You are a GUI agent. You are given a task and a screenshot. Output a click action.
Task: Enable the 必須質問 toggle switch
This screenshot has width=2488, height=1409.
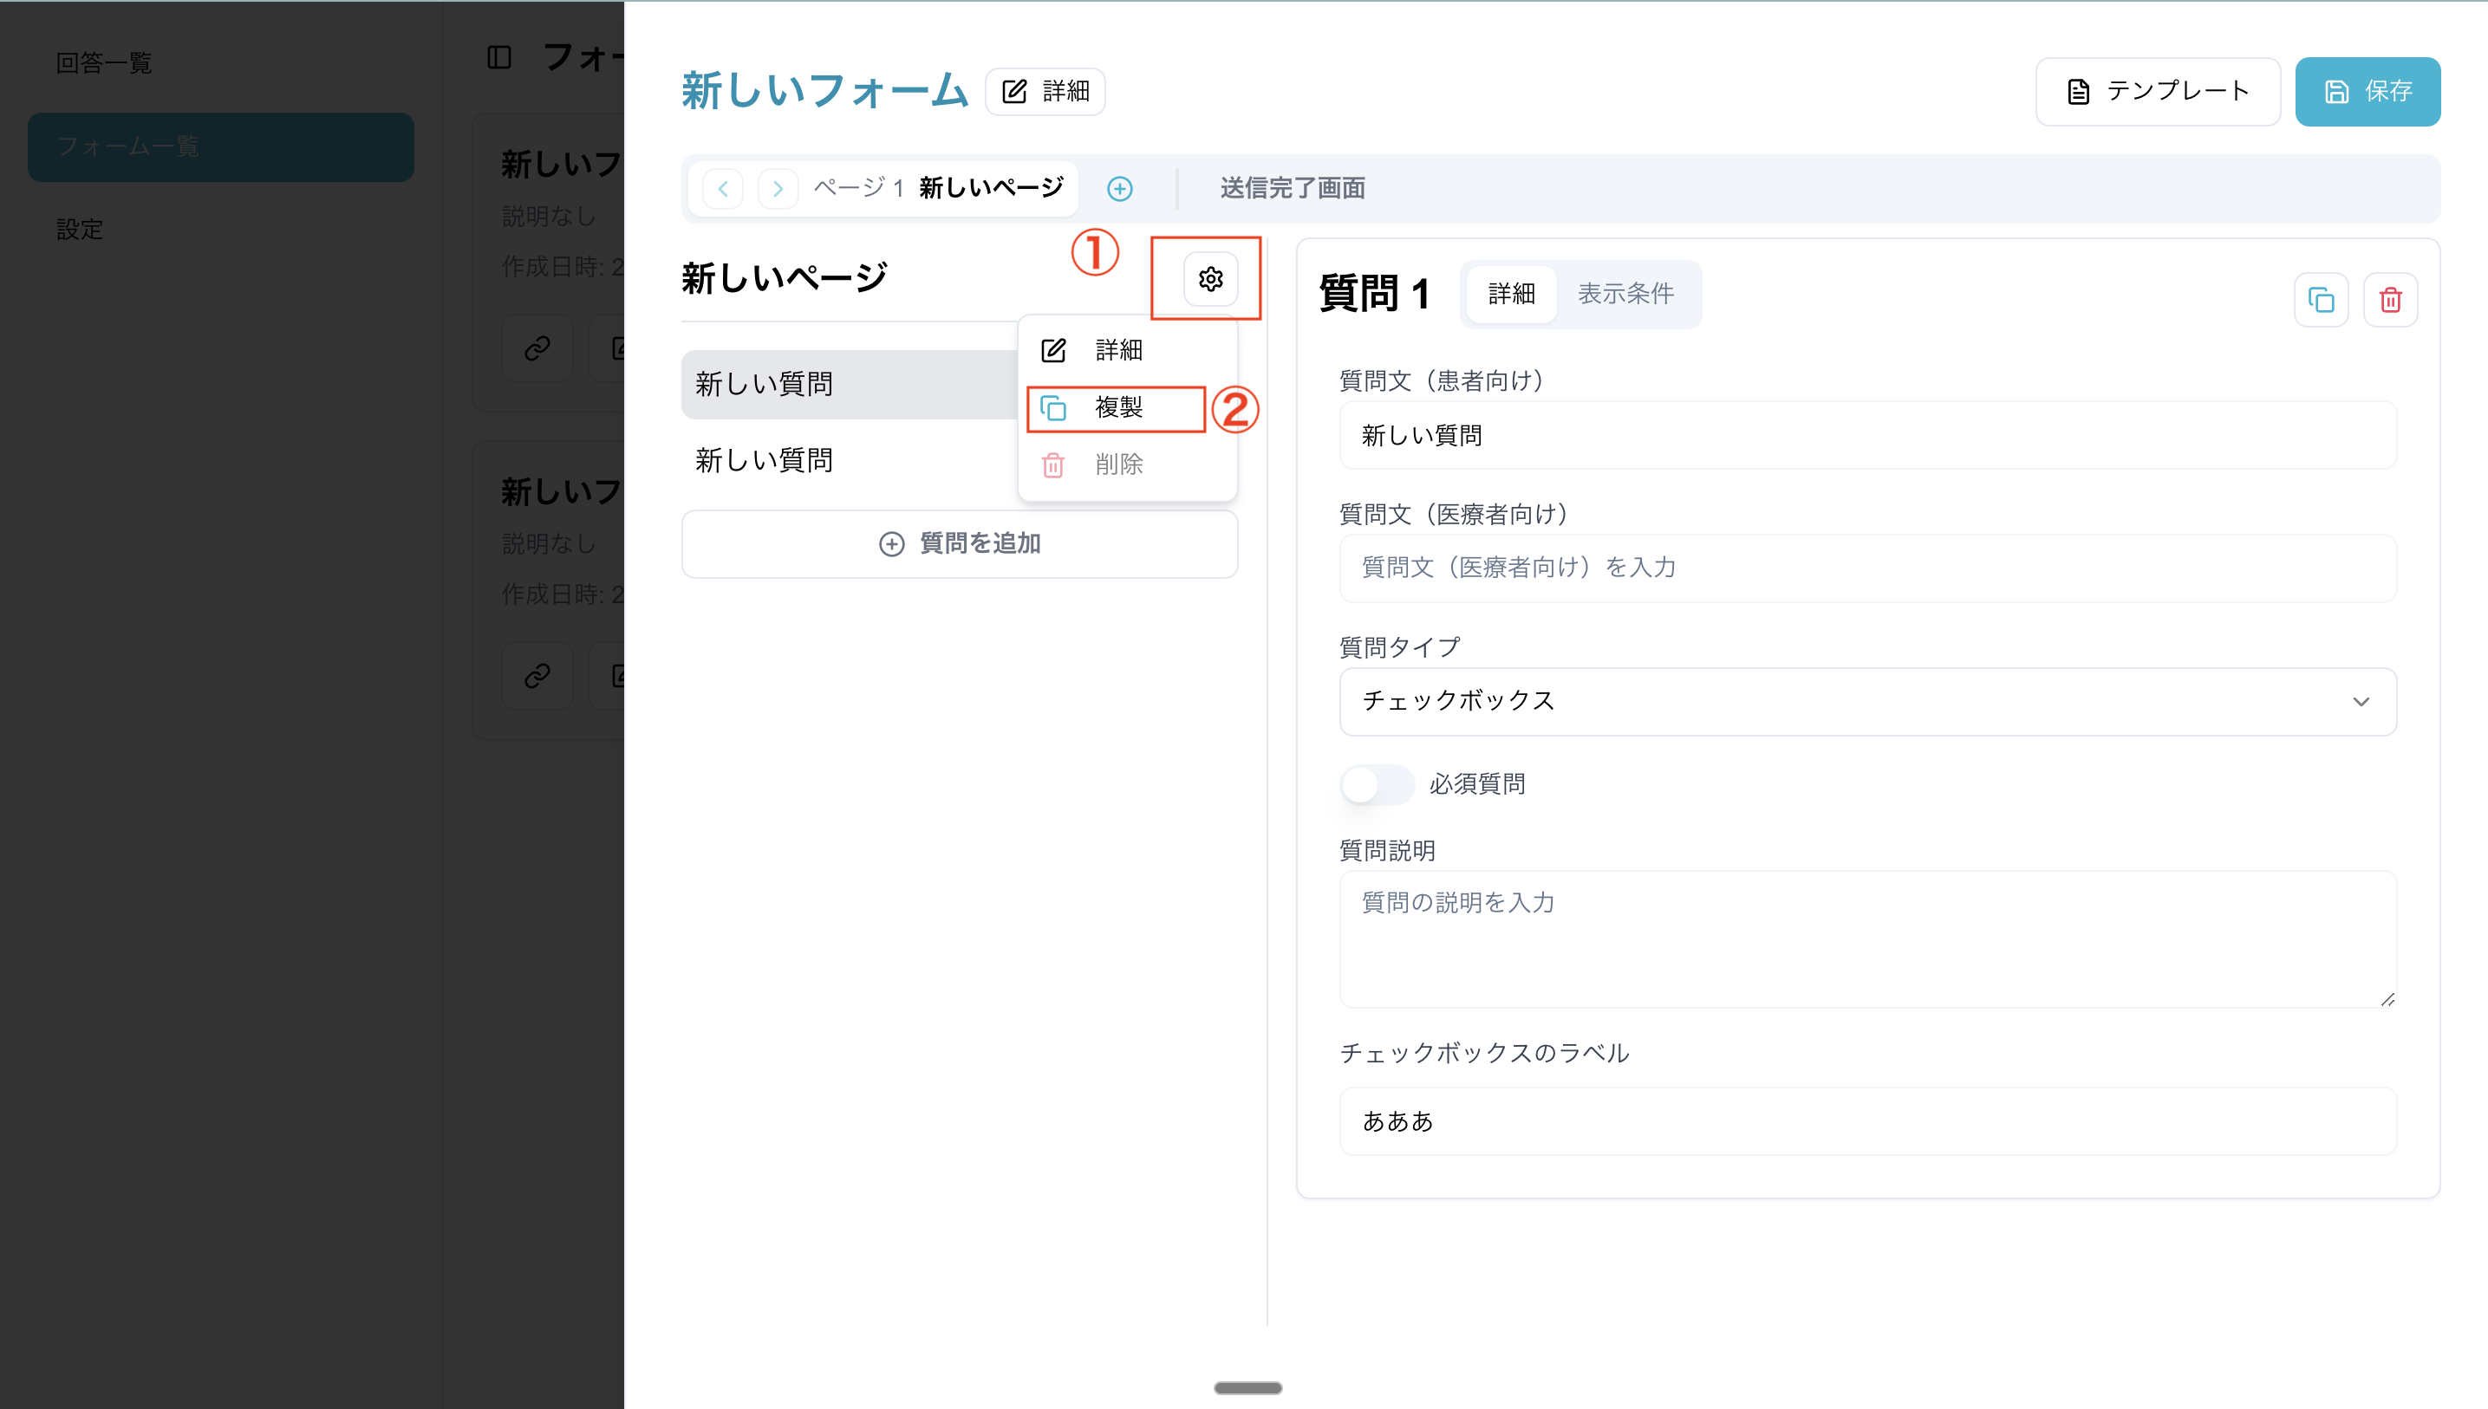[x=1376, y=784]
